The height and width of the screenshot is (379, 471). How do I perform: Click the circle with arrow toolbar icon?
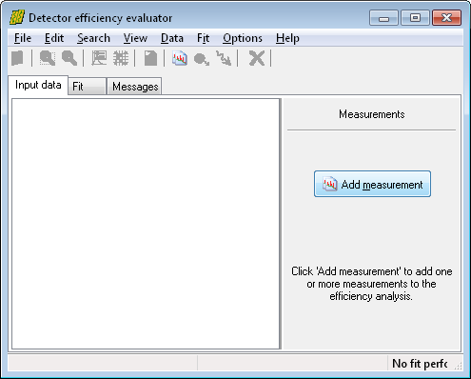tap(202, 59)
